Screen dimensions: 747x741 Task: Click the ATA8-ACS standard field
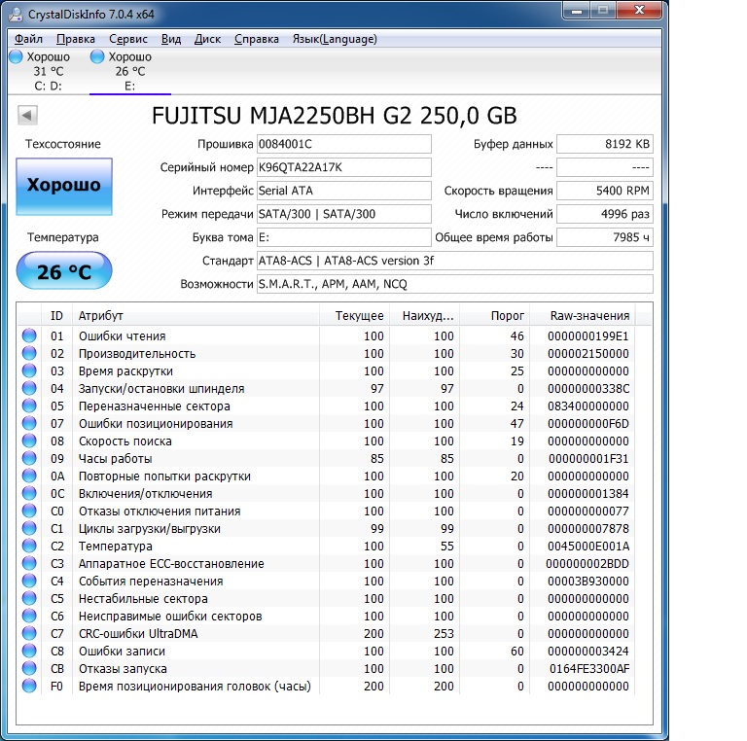tap(455, 261)
